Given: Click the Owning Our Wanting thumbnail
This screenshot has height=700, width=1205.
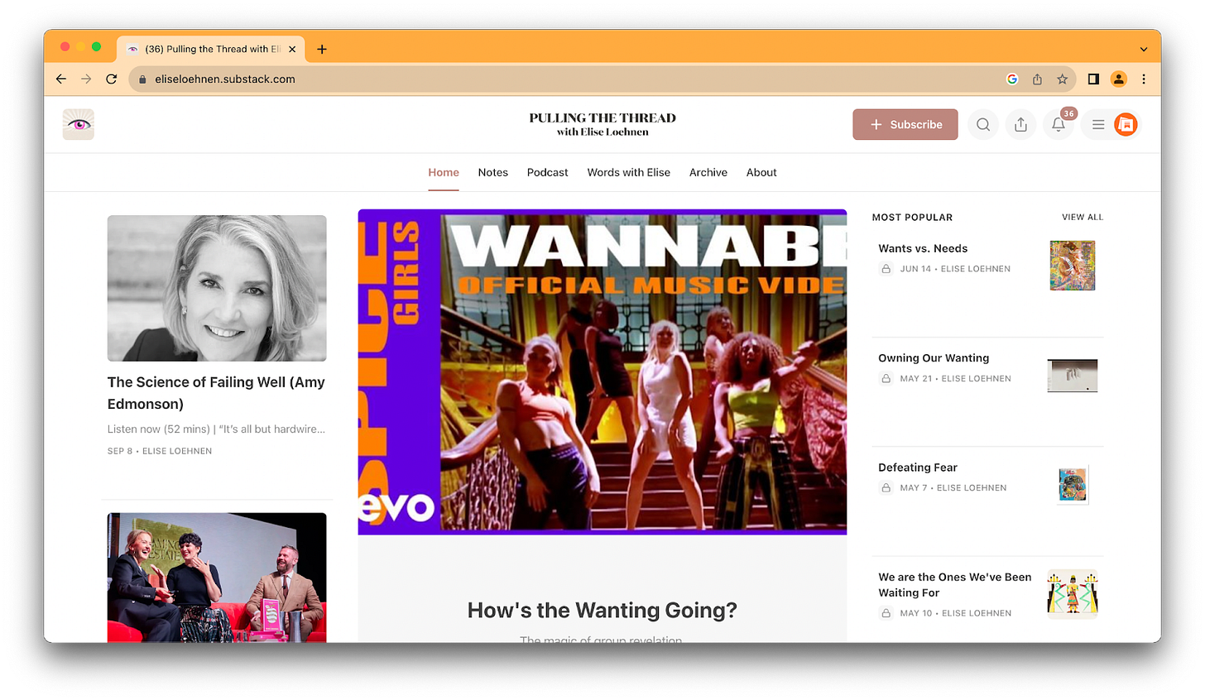Looking at the screenshot, I should pos(1073,376).
